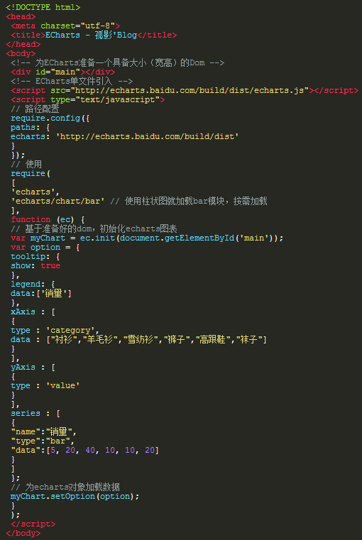Click the meta charset utf-8 tag
Screen dimensions: 362x540
coord(65,26)
